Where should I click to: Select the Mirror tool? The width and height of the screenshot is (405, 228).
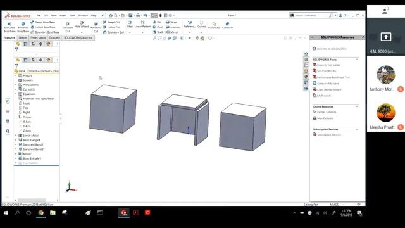pos(171,32)
